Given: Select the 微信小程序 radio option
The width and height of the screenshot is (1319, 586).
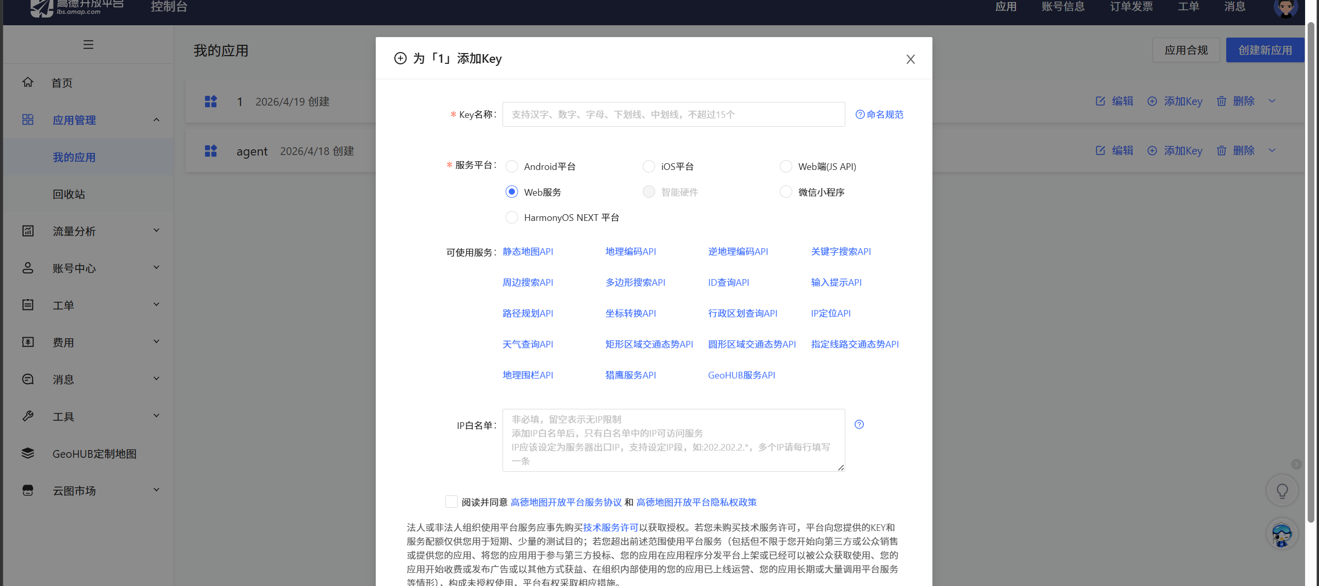Looking at the screenshot, I should click(x=786, y=192).
